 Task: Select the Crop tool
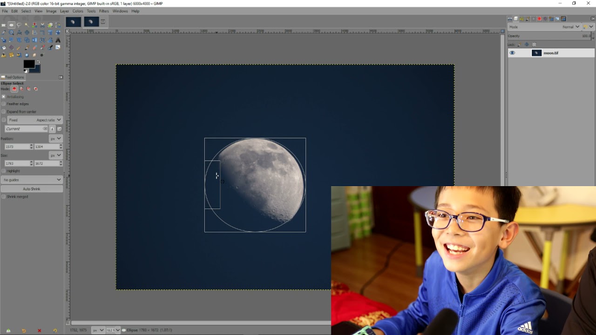42,33
